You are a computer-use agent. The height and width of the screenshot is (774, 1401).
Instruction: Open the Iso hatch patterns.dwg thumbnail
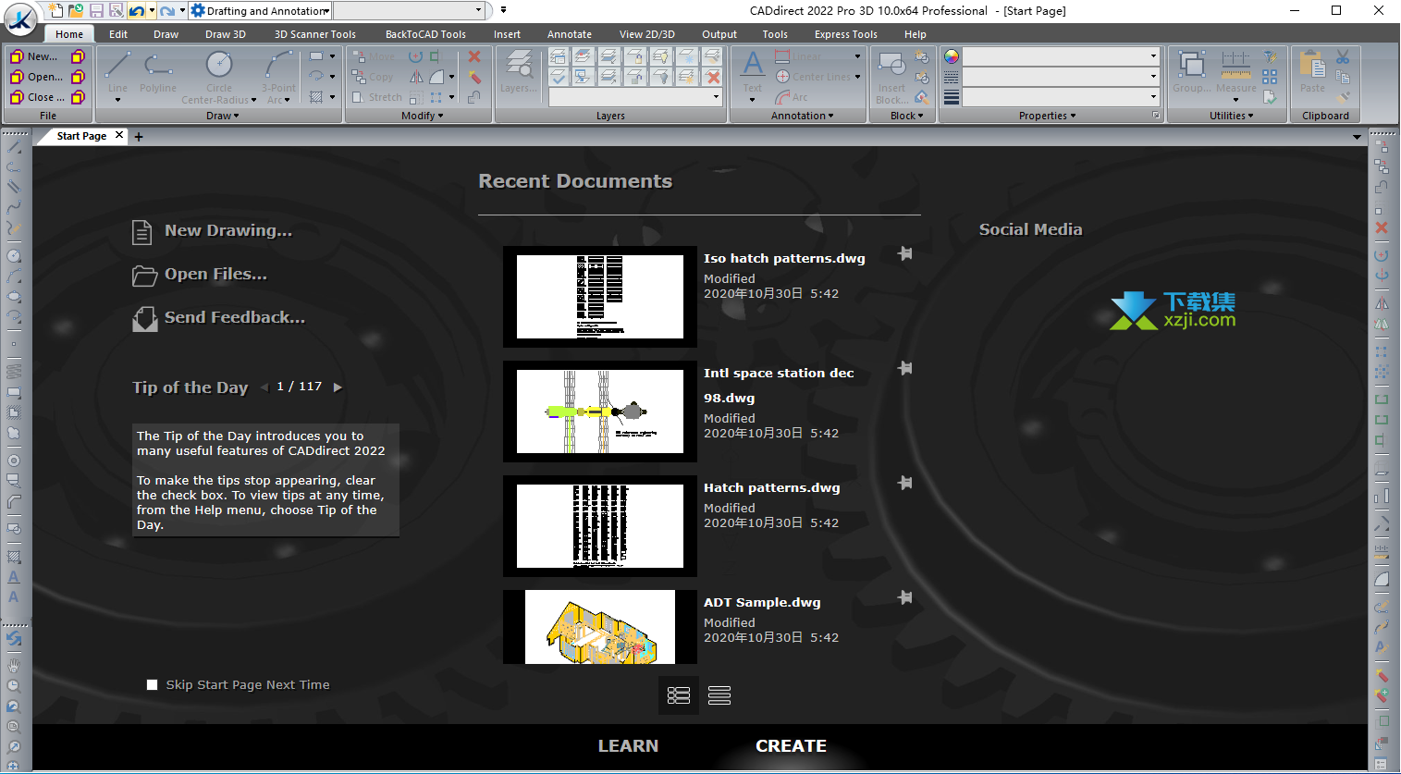tap(600, 297)
